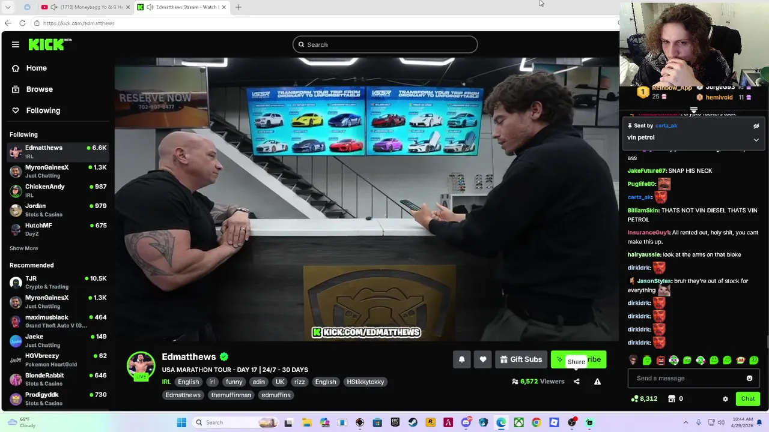The image size is (769, 432).
Task: Click the Subscribe button
Action: [579, 359]
